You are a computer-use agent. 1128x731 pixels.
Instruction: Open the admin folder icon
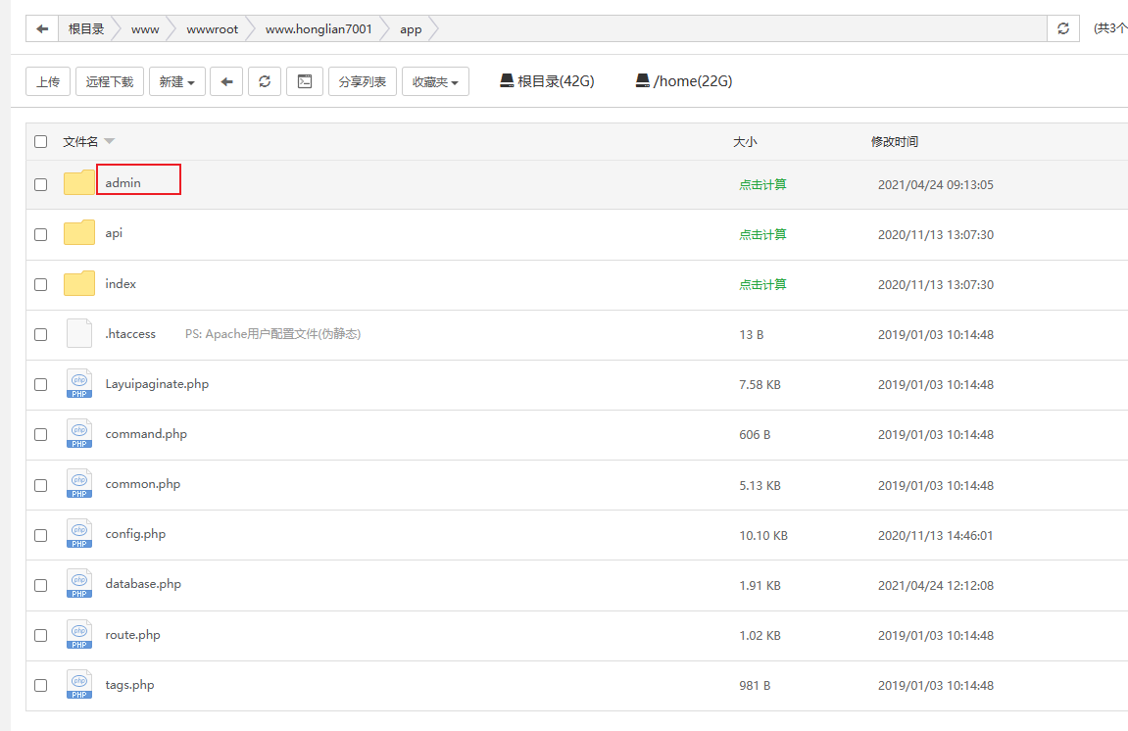[x=79, y=183]
